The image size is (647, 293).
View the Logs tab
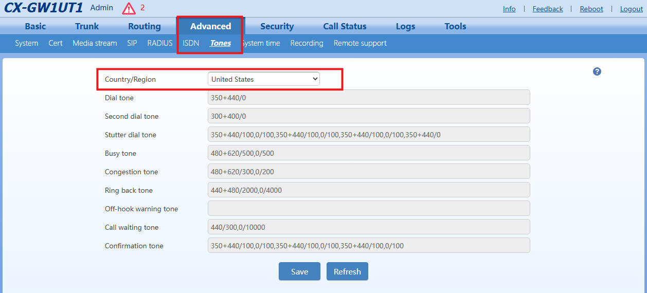click(405, 26)
